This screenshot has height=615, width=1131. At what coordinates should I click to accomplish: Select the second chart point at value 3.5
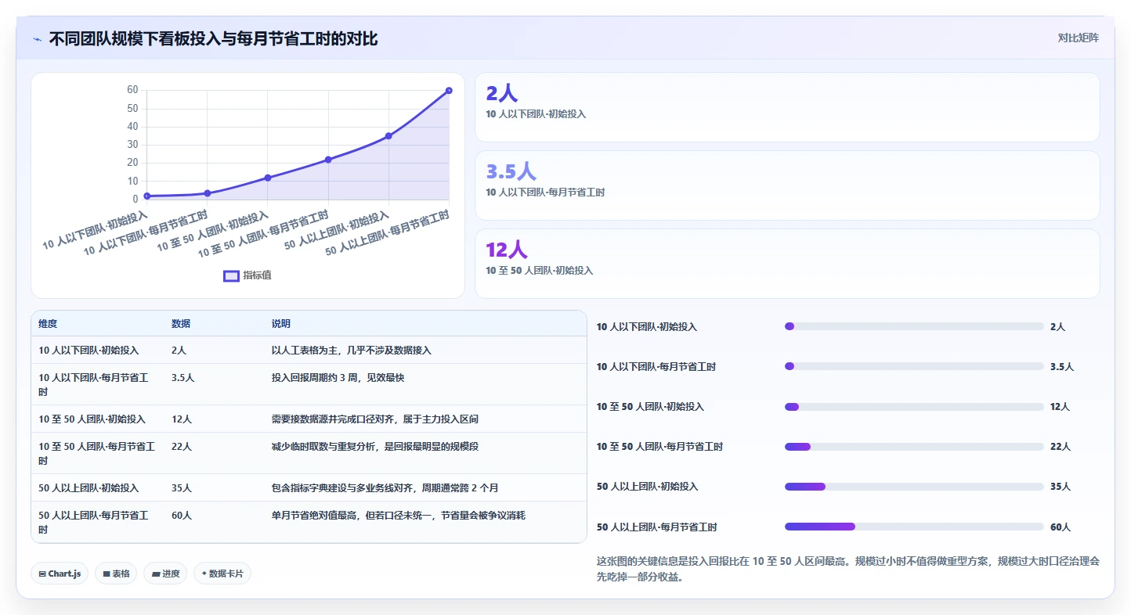[208, 193]
